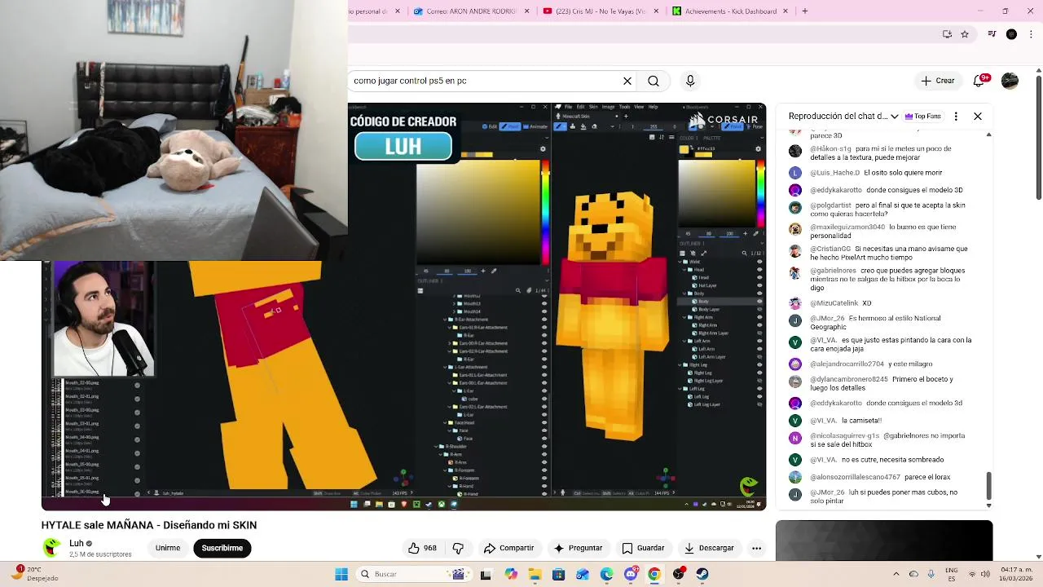Open weather widget showing 20°C Despejado
Image resolution: width=1043 pixels, height=587 pixels.
coord(37,574)
